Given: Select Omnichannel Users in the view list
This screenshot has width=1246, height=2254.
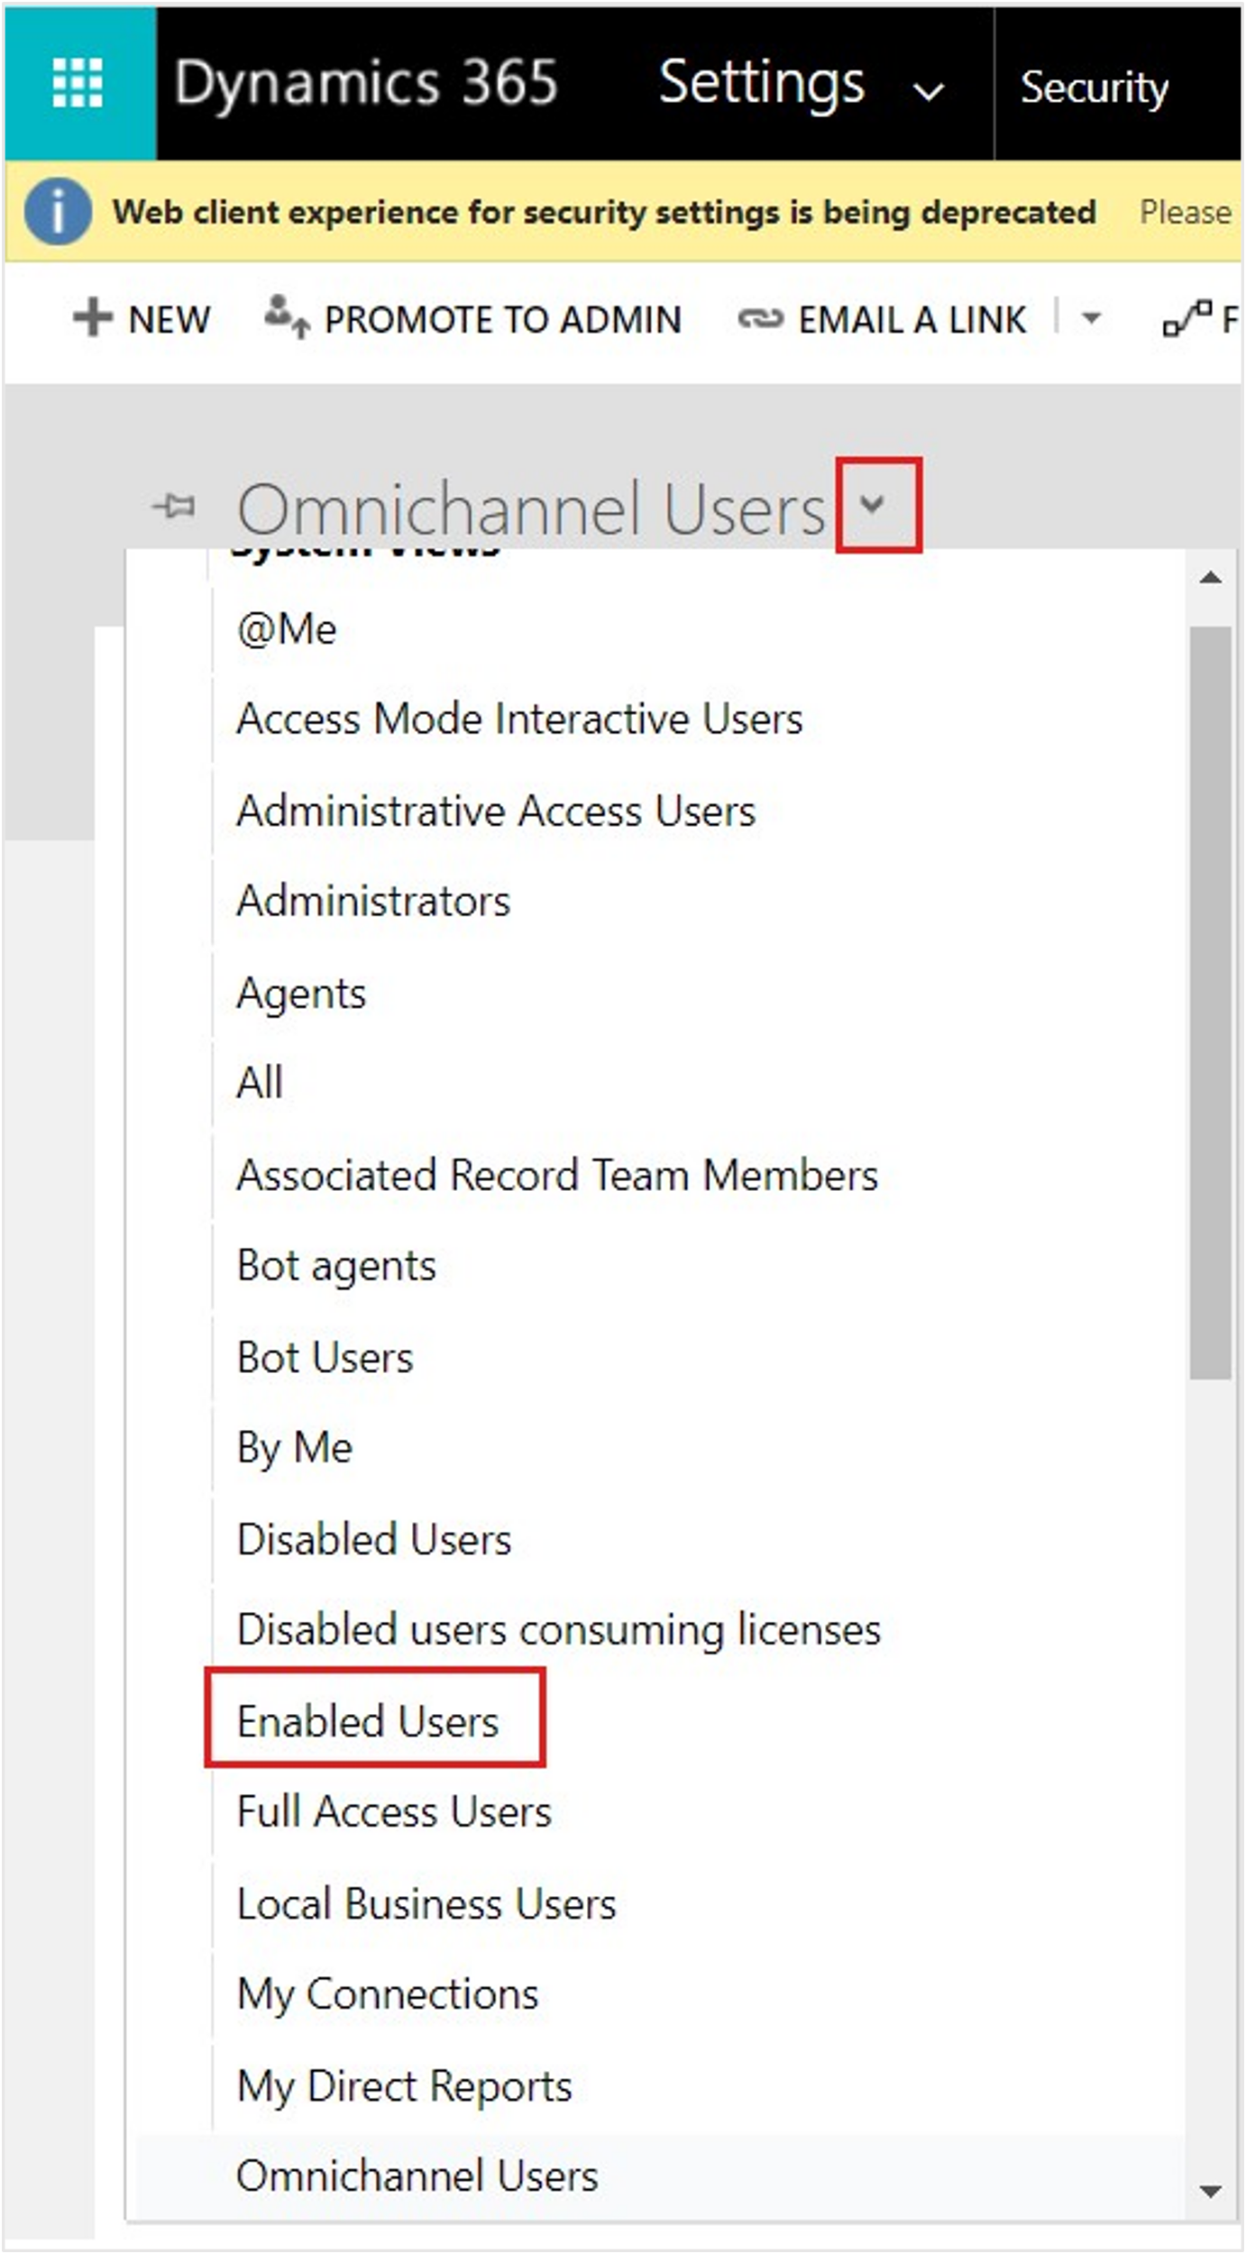Looking at the screenshot, I should 417,2176.
